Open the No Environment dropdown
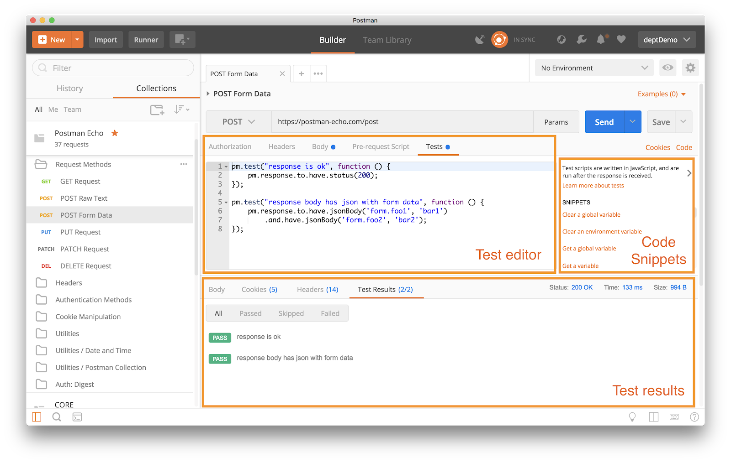The image size is (731, 463). 594,68
